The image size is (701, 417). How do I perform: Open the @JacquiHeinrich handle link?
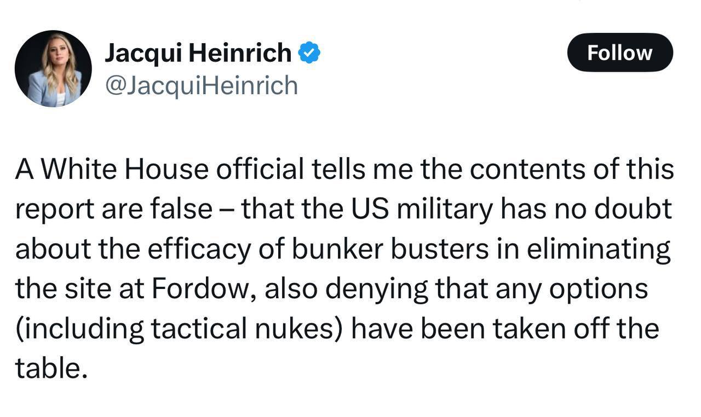(201, 85)
